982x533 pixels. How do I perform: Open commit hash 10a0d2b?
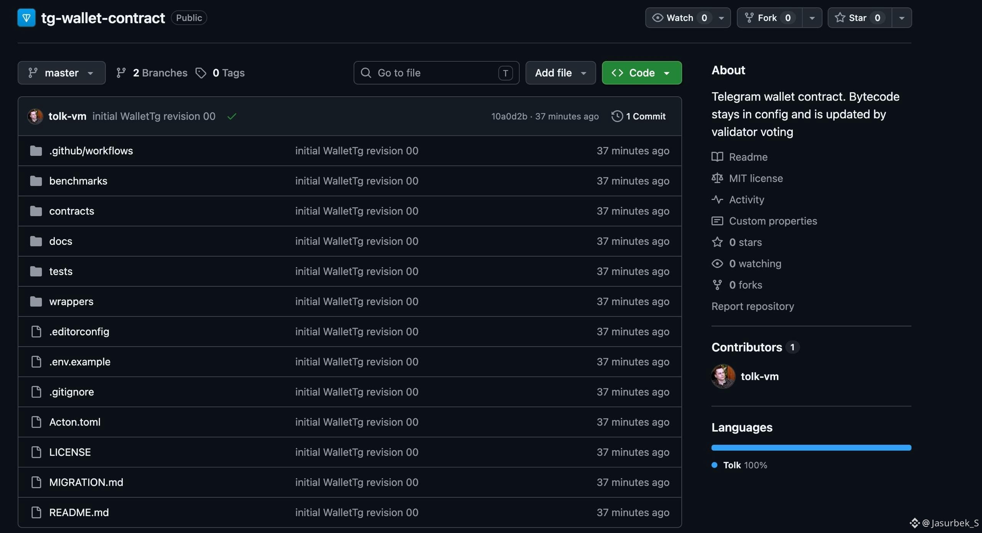509,116
